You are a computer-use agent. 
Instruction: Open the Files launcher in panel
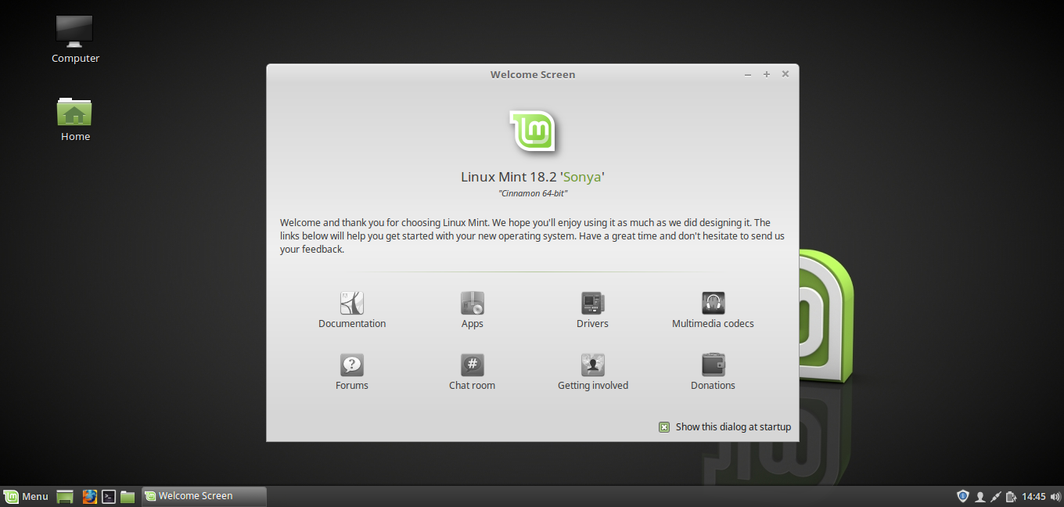point(128,496)
